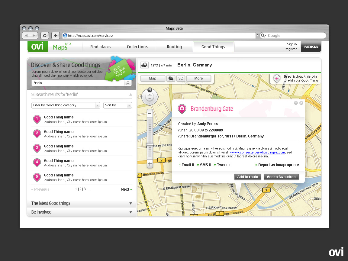The height and width of the screenshot is (261, 348).
Task: Click the browser forward arrow
Action: click(34, 36)
